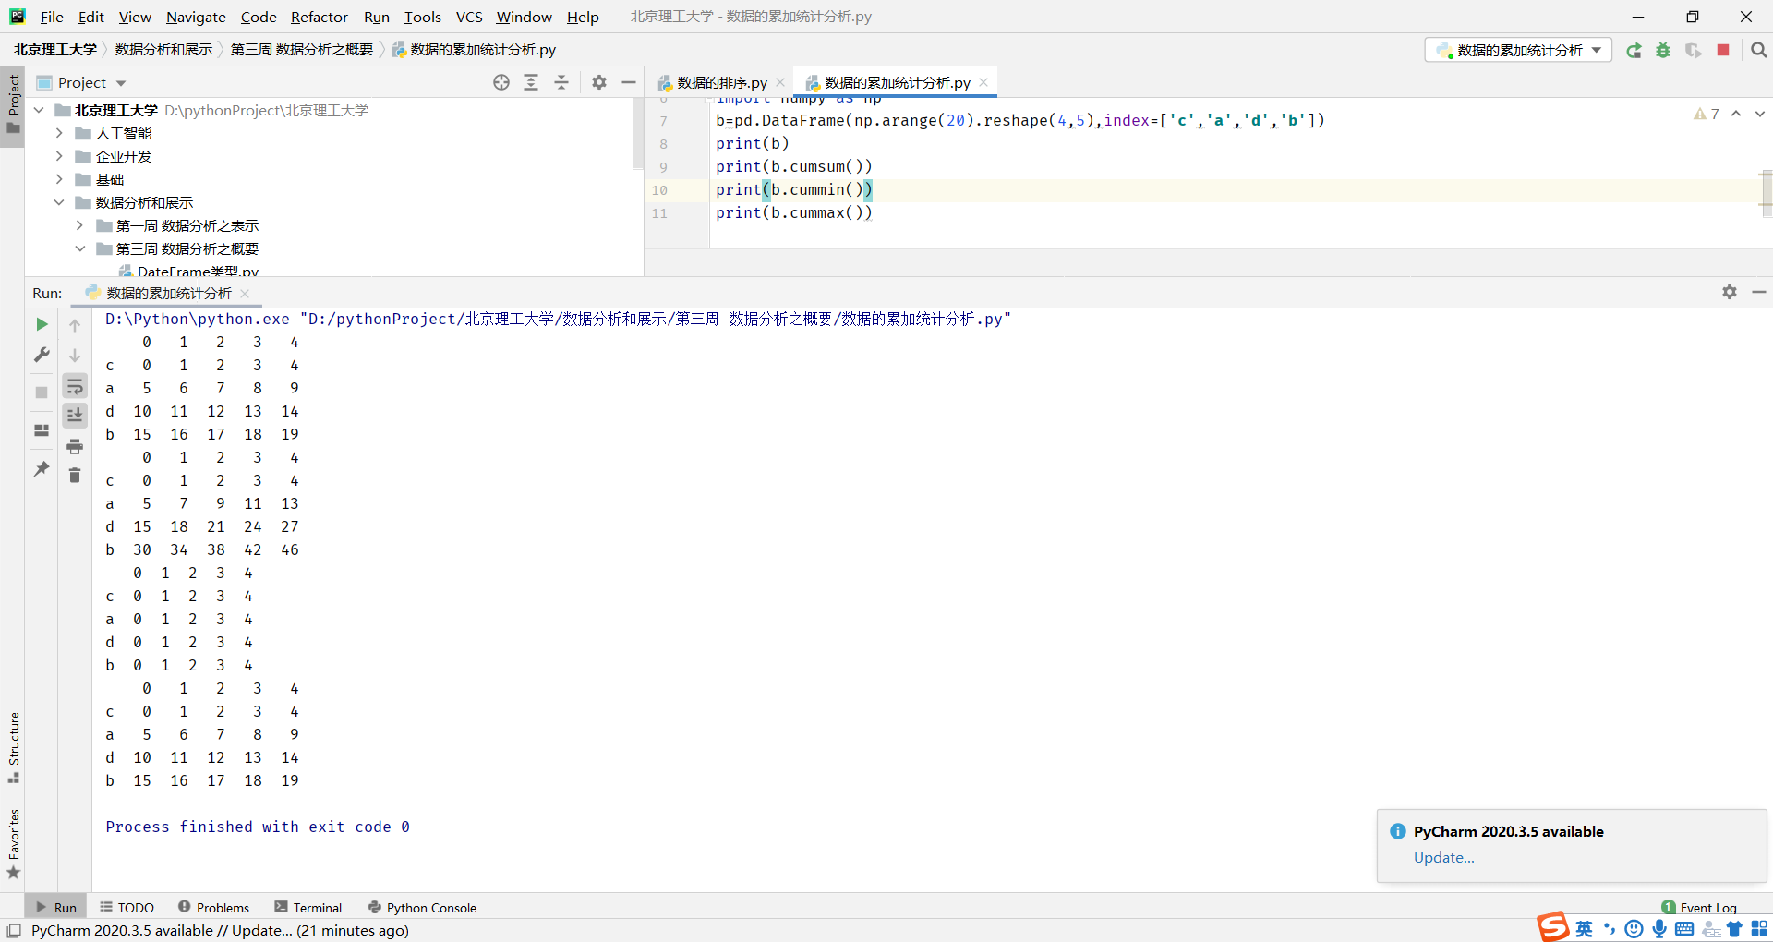This screenshot has width=1773, height=942.
Task: Open Project panel settings gear
Action: click(599, 82)
